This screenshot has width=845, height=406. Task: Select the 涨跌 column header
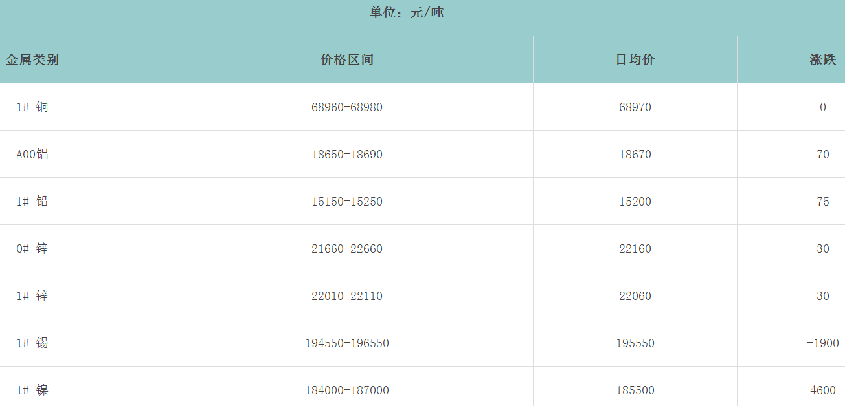click(x=822, y=60)
